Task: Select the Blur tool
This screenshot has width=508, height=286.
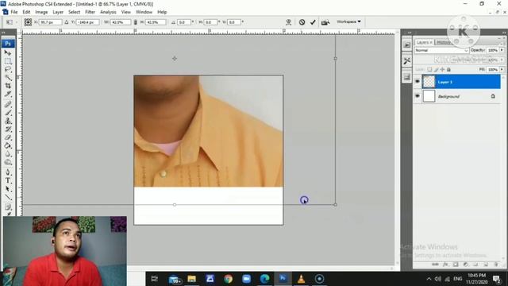Action: click(8, 154)
